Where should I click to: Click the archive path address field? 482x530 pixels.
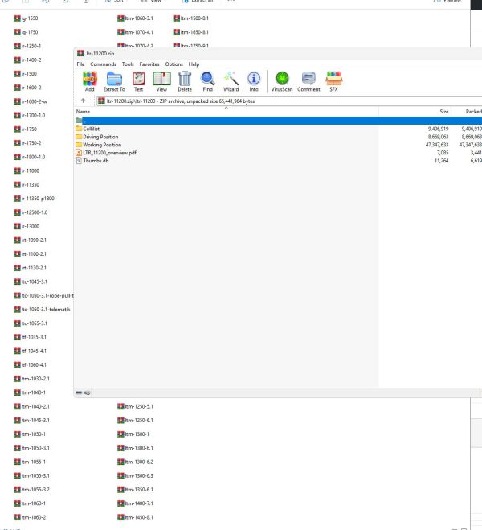[289, 101]
